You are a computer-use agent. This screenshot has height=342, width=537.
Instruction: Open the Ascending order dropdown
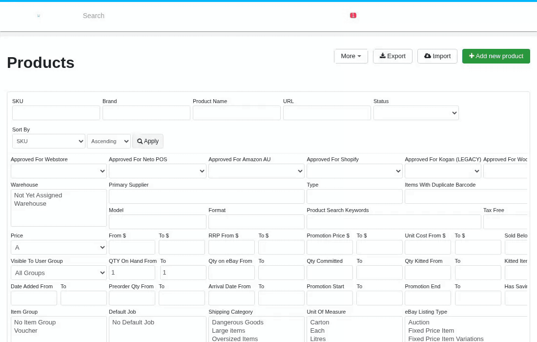(x=109, y=141)
